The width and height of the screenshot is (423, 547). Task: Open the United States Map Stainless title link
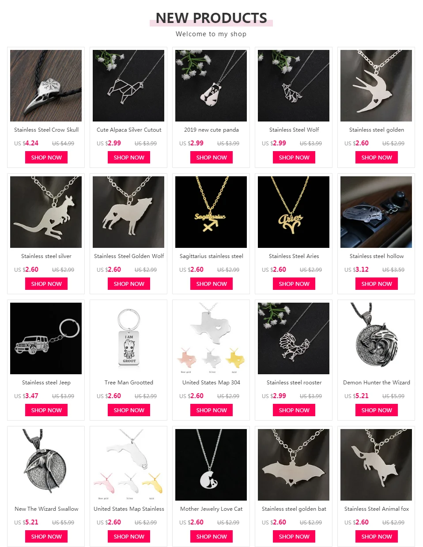tap(129, 509)
